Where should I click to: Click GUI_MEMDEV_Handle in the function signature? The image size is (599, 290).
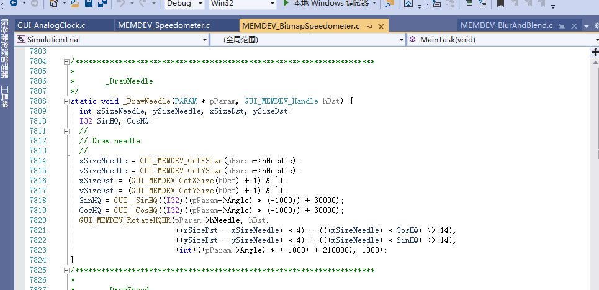[281, 101]
